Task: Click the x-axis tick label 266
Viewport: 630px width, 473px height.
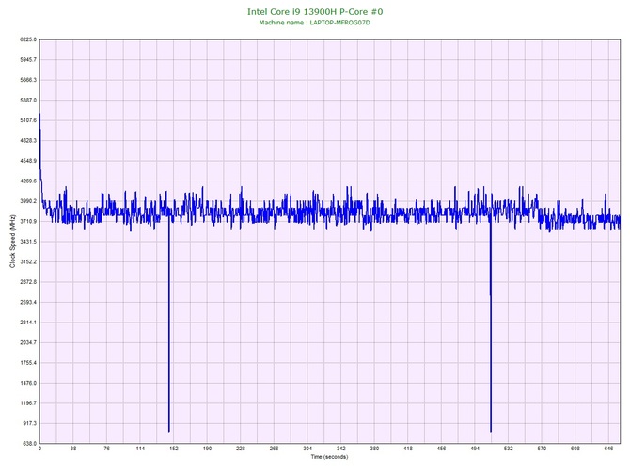Action: tap(274, 449)
